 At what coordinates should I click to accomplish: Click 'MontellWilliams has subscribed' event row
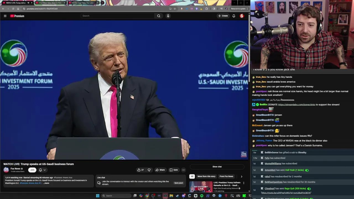303,164
